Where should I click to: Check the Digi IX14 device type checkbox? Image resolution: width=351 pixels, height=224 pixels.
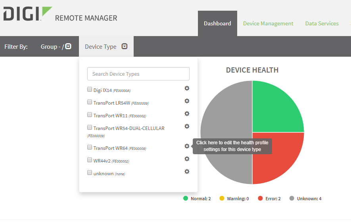[90, 90]
